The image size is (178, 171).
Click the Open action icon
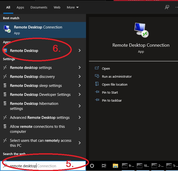[97, 68]
